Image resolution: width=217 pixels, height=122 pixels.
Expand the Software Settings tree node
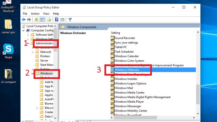(x=28, y=35)
